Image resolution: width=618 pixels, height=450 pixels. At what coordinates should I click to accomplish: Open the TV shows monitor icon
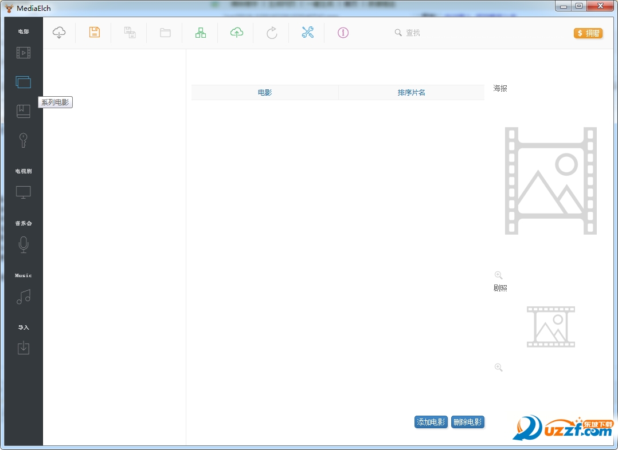[x=24, y=192]
